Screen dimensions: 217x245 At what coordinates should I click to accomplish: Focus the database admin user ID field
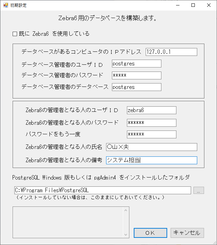[x=136, y=64]
